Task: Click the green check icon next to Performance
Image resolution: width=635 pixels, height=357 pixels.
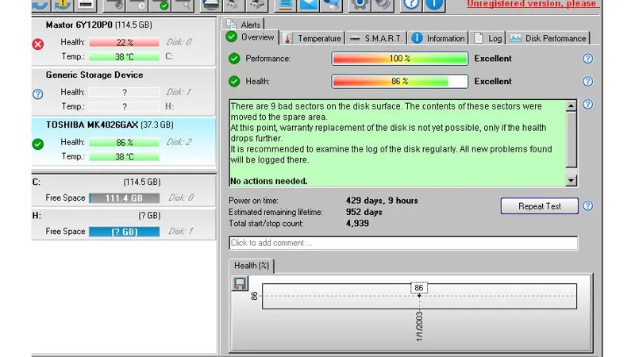Action: pos(234,59)
